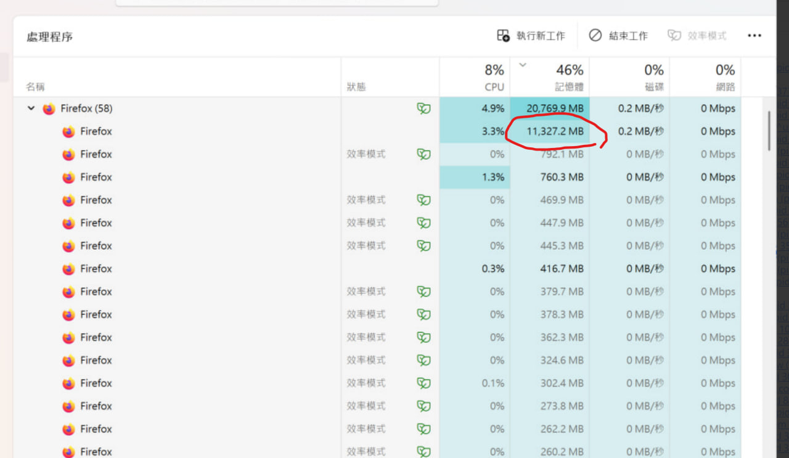Click efficiency leaf icon in the 302.4 MB row
This screenshot has height=458, width=789.
pyautogui.click(x=423, y=383)
